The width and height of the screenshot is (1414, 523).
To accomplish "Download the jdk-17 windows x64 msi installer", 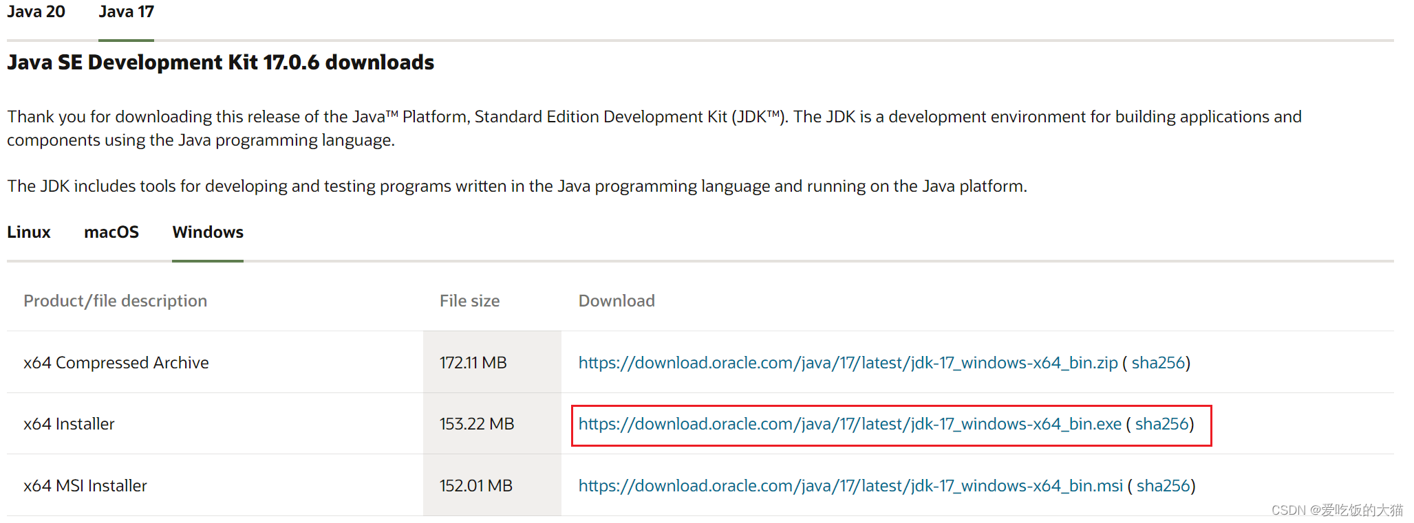I will coord(850,486).
